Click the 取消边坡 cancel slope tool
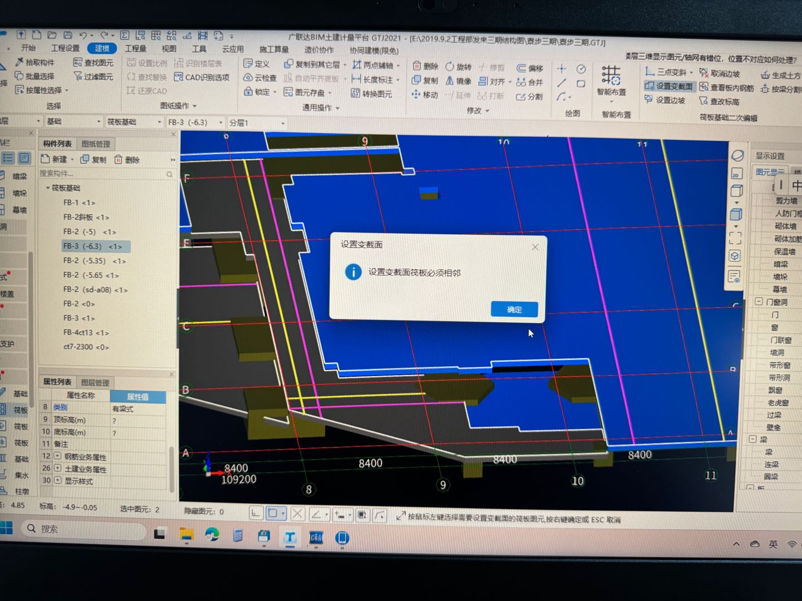This screenshot has width=802, height=601. 720,73
